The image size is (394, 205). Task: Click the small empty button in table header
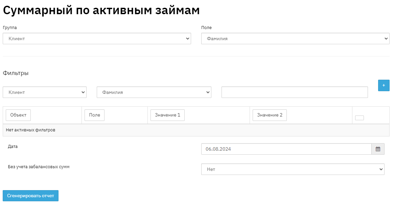point(359,118)
